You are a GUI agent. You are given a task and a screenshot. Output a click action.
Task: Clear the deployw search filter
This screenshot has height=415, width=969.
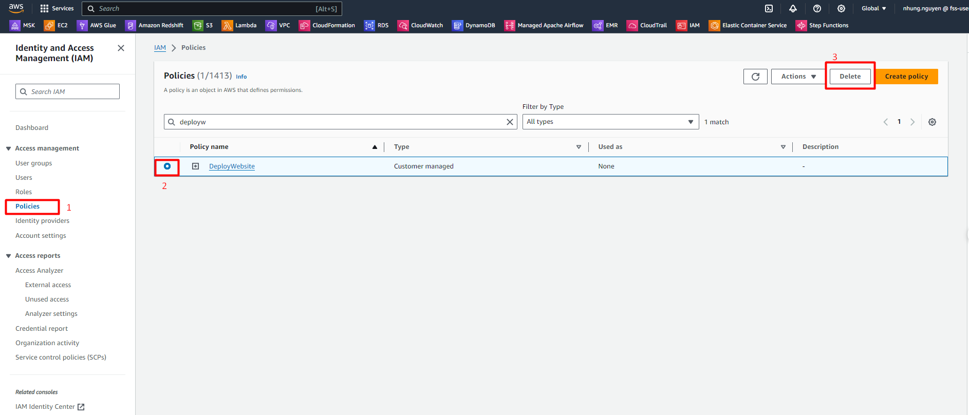510,122
